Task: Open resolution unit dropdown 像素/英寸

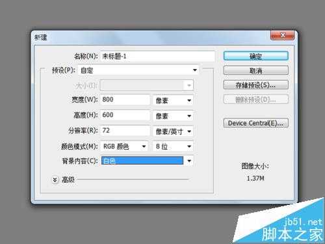Action: coord(173,131)
